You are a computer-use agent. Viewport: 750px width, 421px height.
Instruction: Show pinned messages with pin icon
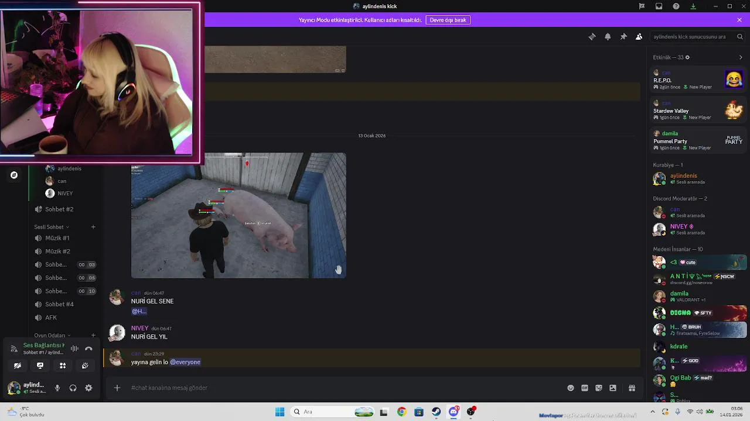pos(623,36)
